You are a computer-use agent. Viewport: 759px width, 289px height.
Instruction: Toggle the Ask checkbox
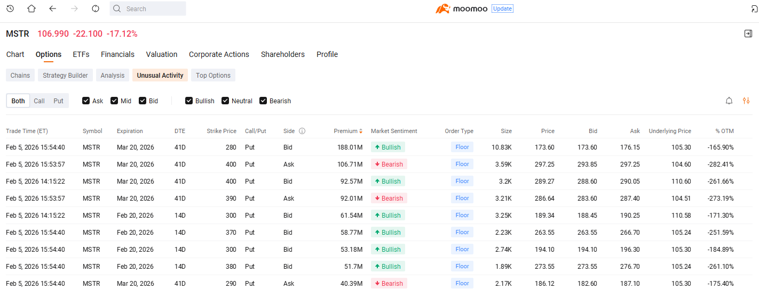coord(86,101)
